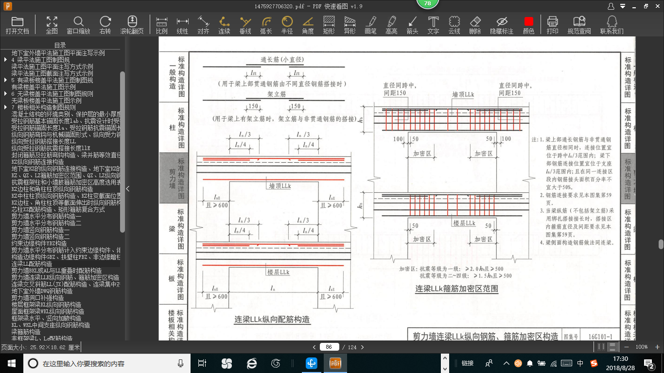Switch to two-page view mode icon

click(x=602, y=347)
